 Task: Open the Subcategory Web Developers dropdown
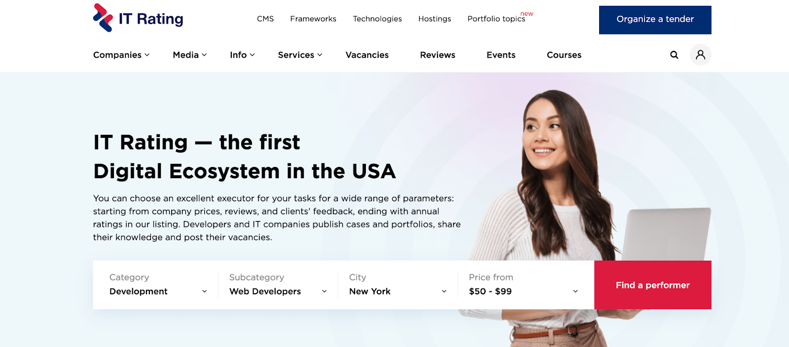pyautogui.click(x=278, y=284)
